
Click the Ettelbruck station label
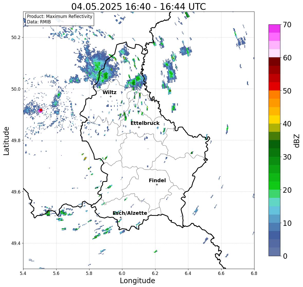[x=145, y=123]
